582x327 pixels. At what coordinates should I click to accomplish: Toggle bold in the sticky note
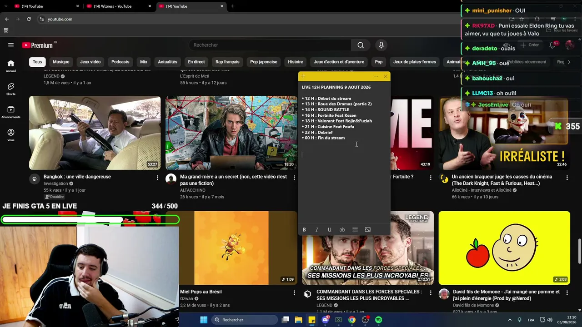click(304, 230)
